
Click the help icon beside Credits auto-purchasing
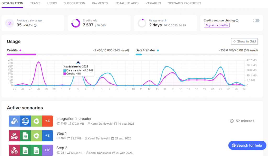237,20
